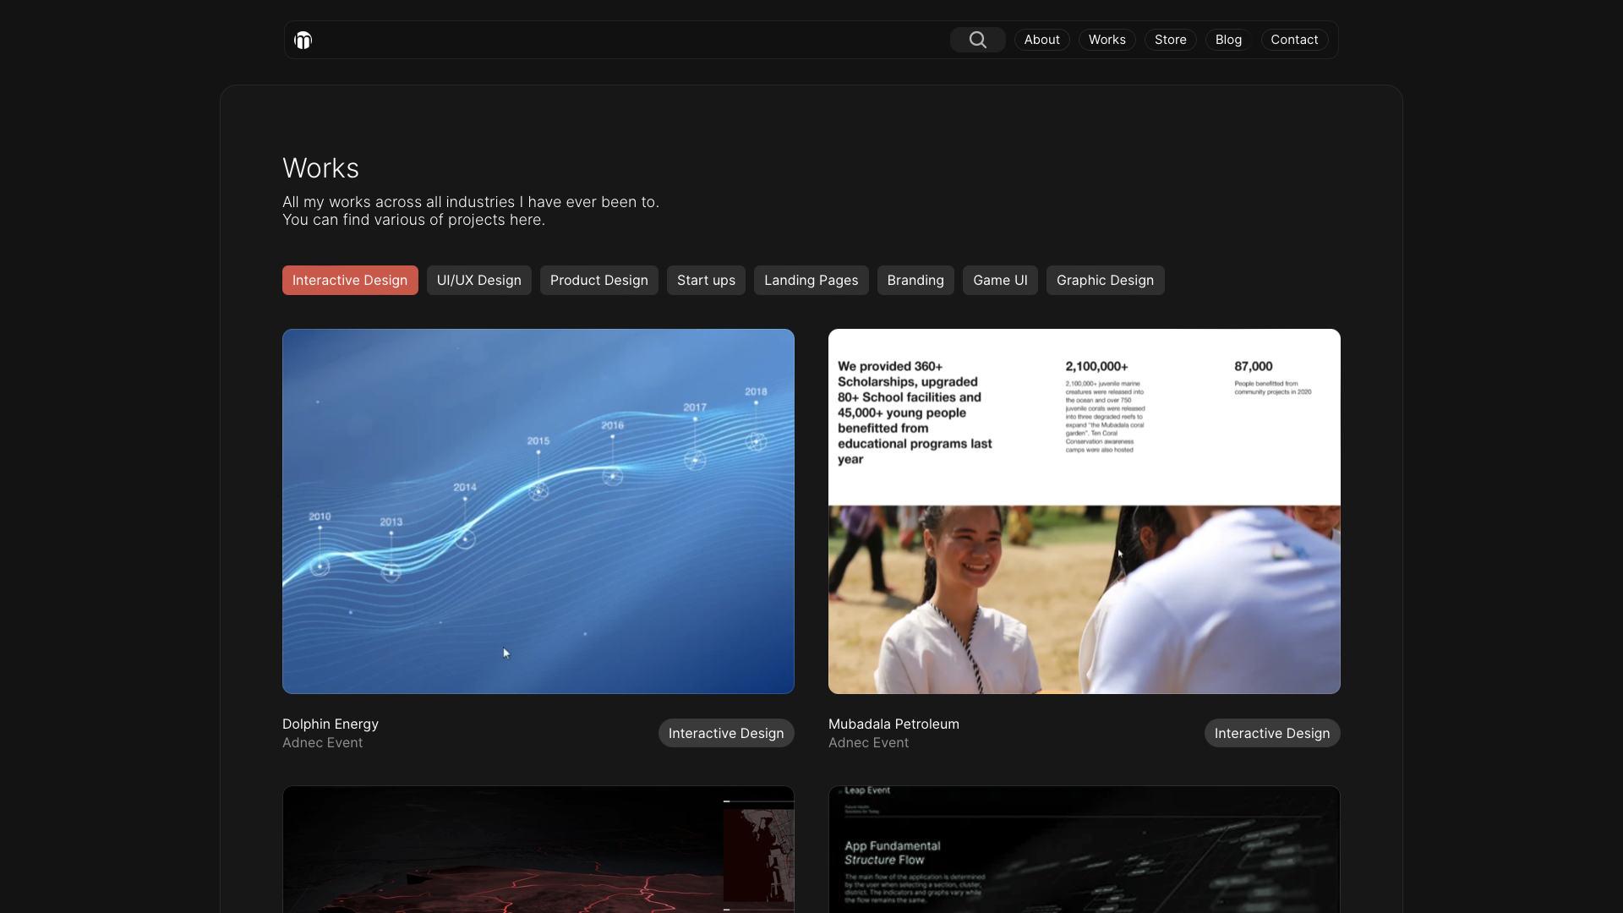Click the Mubadala Petroleum project title
1623x913 pixels.
(893, 724)
